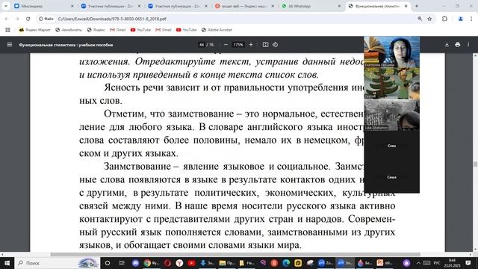This screenshot has width=478, height=269.
Task: Open the zoom magnifier icon in address bar
Action: [420, 19]
